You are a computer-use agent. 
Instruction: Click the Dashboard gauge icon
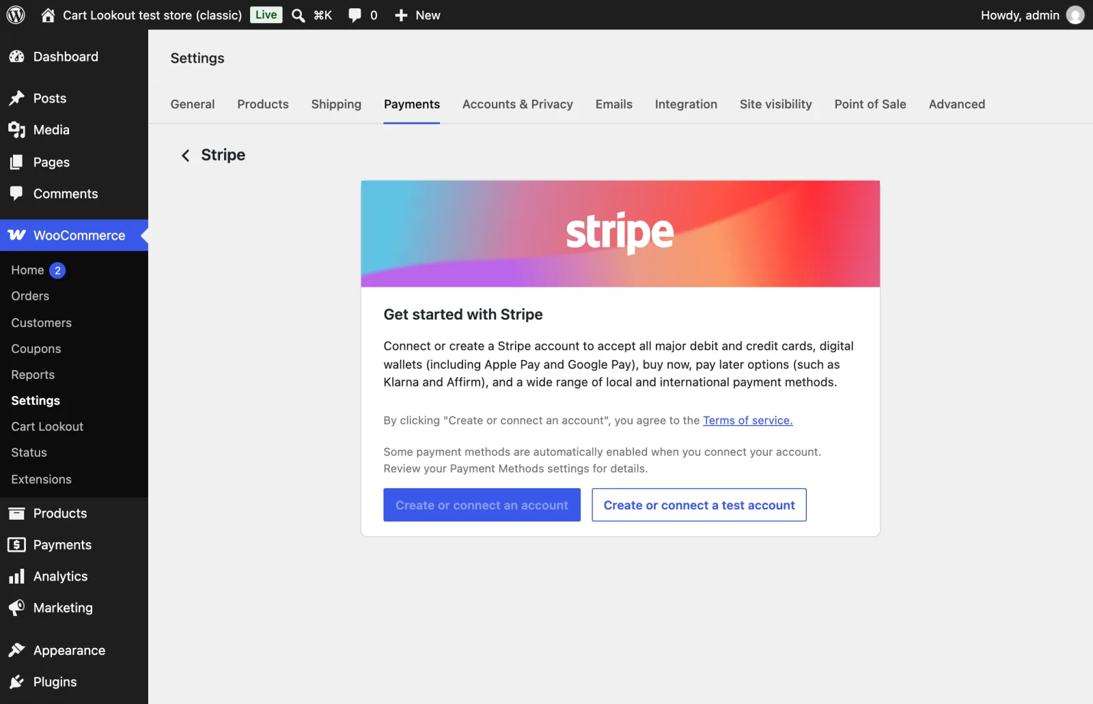(16, 57)
